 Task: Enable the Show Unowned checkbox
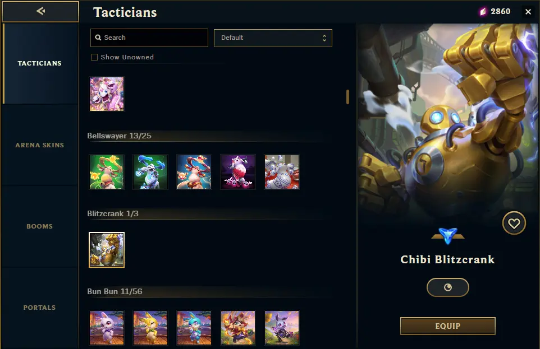tap(94, 57)
